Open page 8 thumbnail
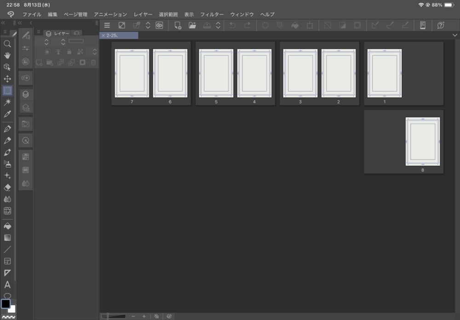The height and width of the screenshot is (320, 460). coord(423,141)
